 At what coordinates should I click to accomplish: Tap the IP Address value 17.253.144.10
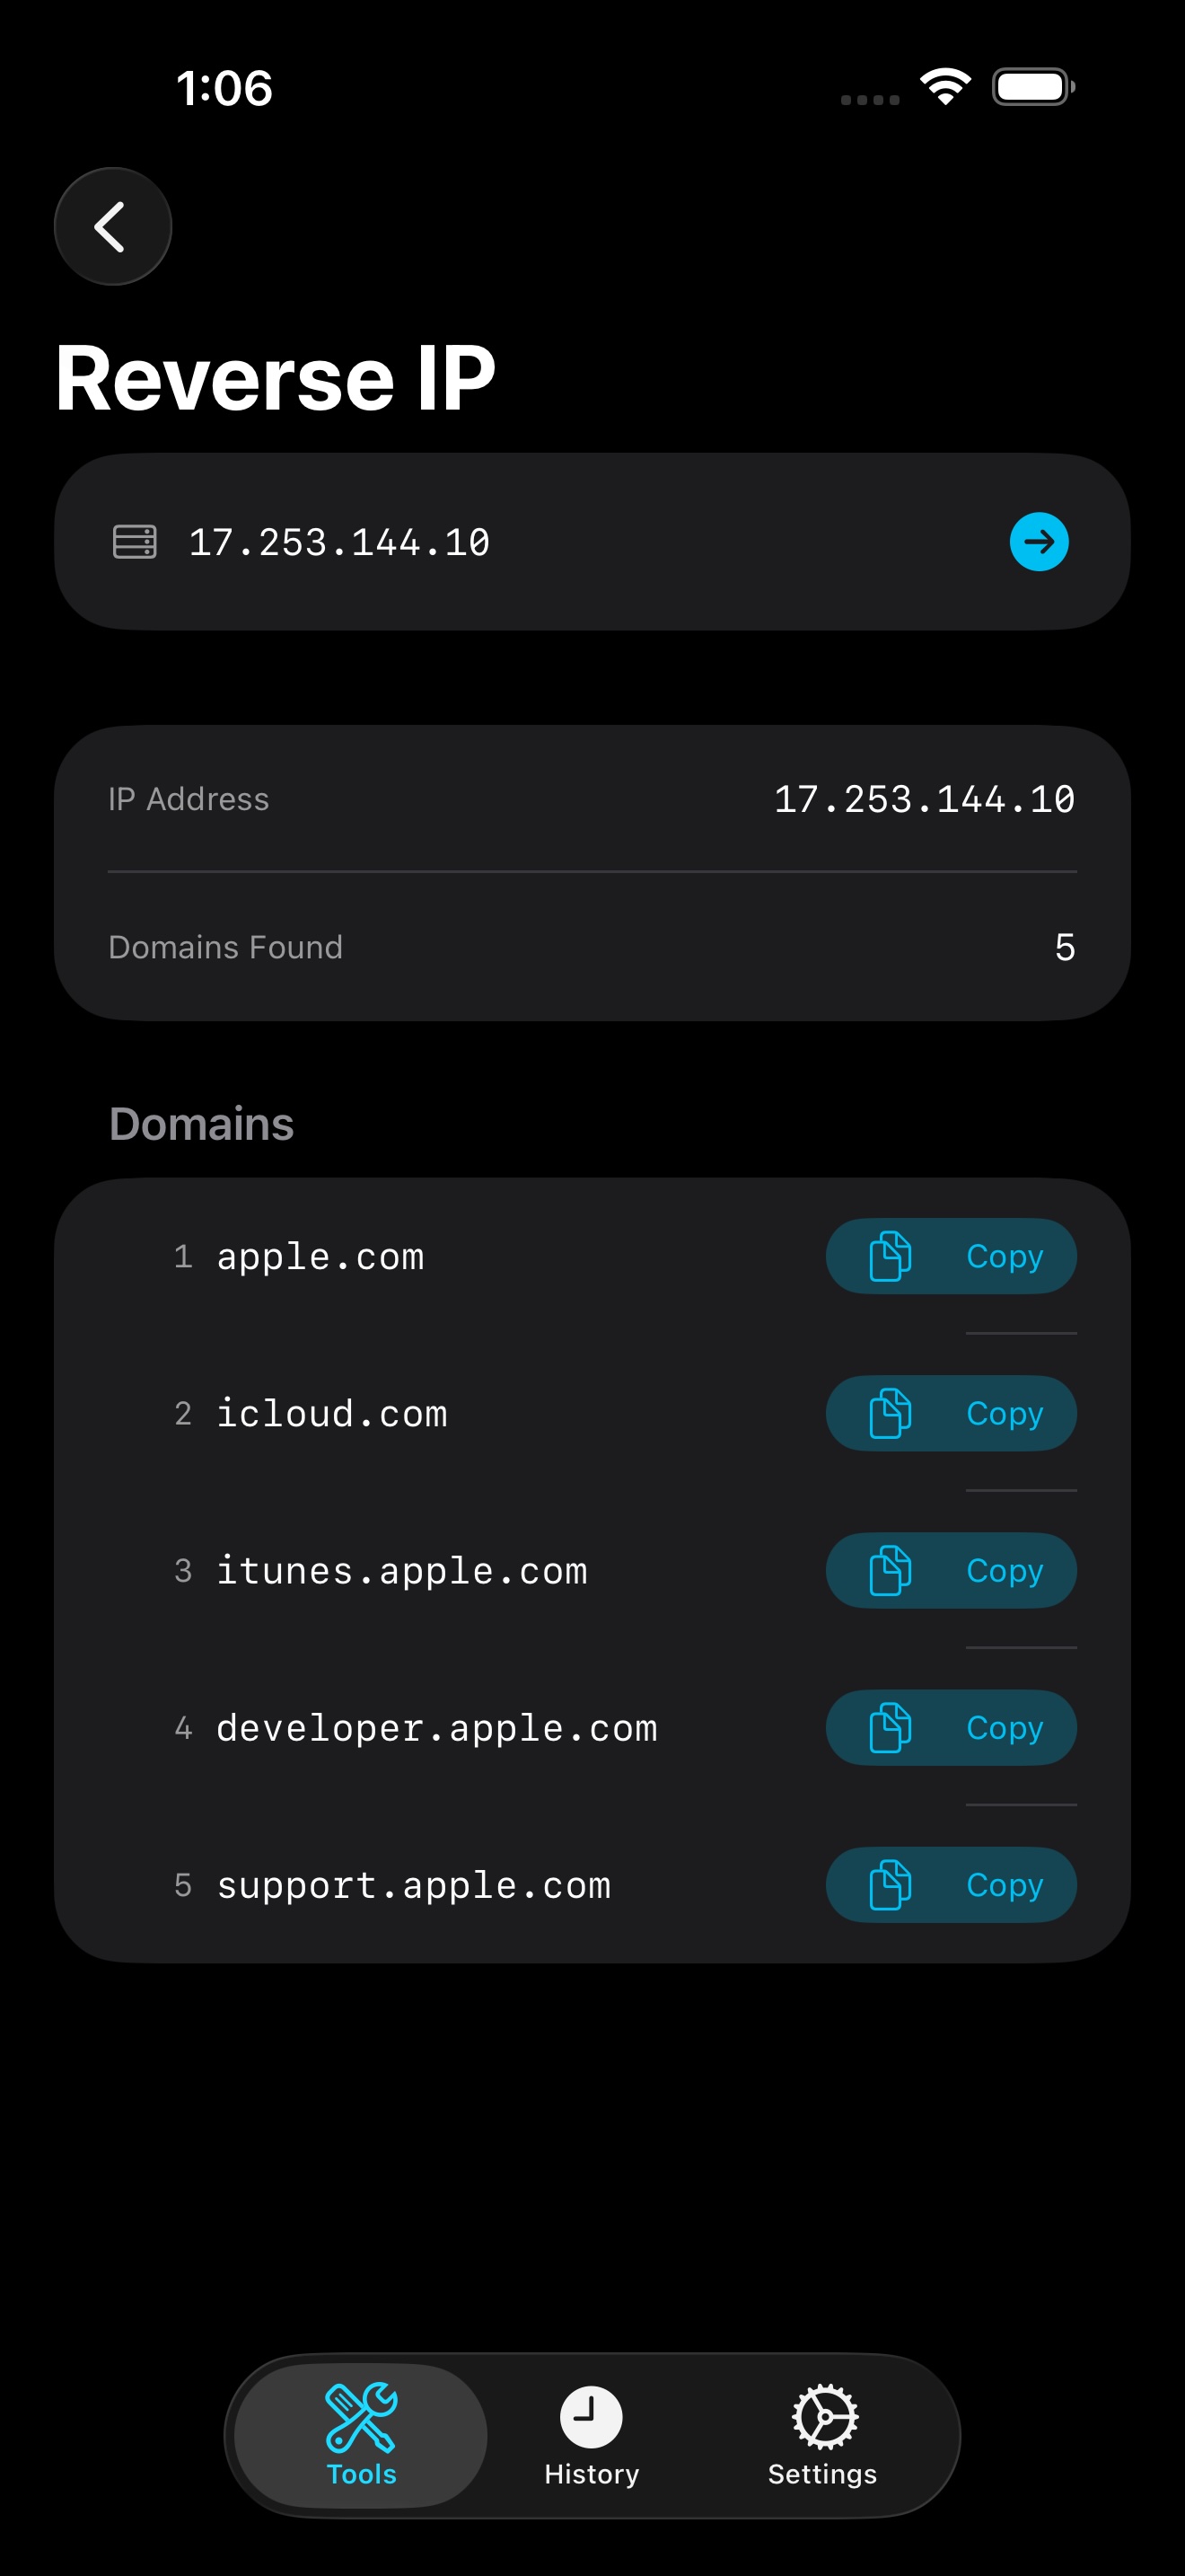click(923, 799)
